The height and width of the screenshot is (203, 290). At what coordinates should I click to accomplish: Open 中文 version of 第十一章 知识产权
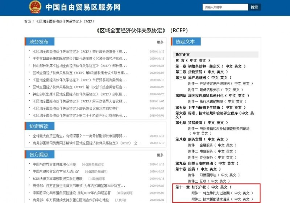click(215, 187)
